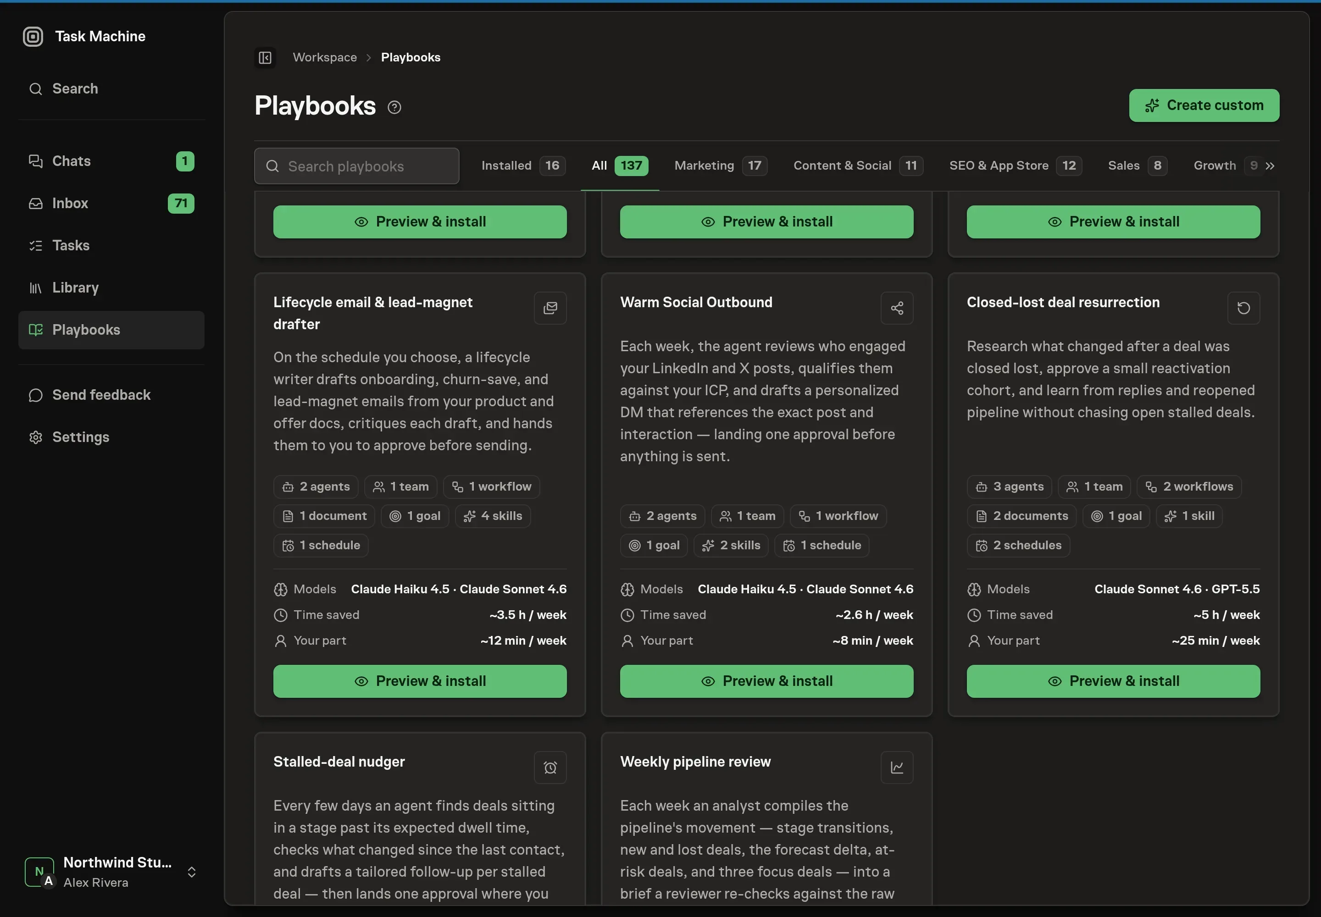The width and height of the screenshot is (1321, 917).
Task: Click '~12 min / week' your part value
Action: 523,641
